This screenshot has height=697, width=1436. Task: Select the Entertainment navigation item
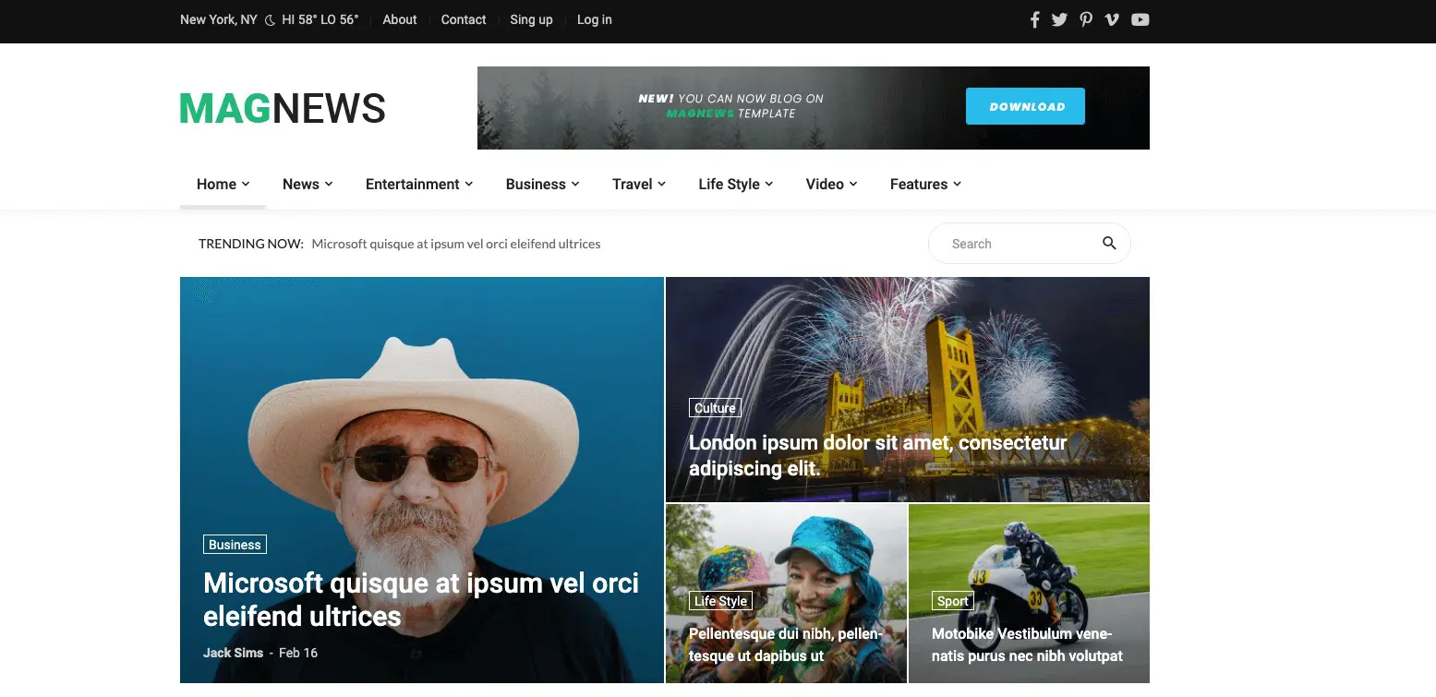click(413, 184)
